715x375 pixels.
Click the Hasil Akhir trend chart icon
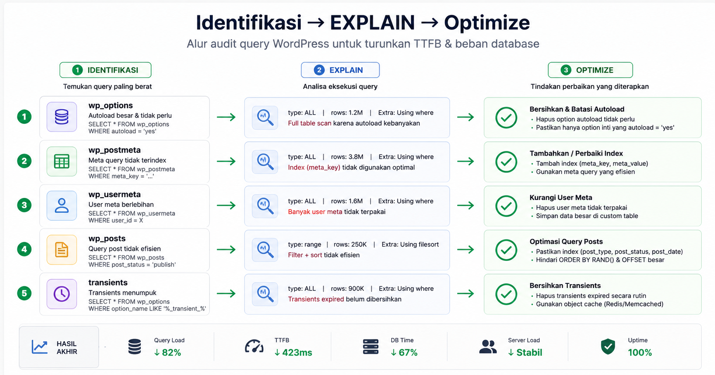tap(40, 347)
